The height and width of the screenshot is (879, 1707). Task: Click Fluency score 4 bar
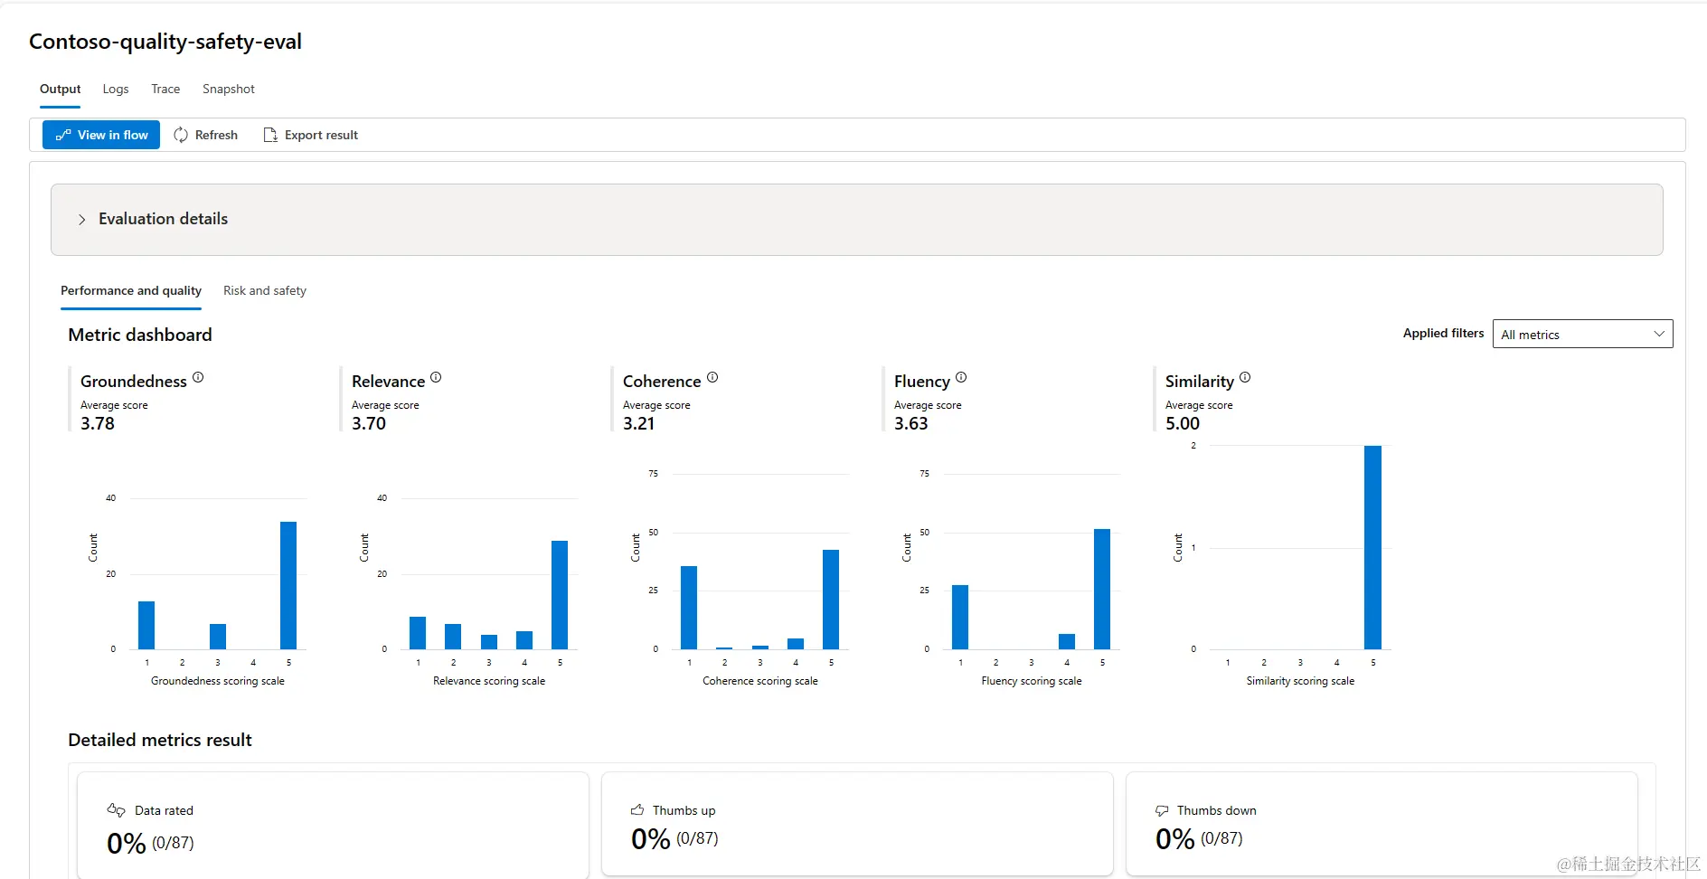(1067, 641)
